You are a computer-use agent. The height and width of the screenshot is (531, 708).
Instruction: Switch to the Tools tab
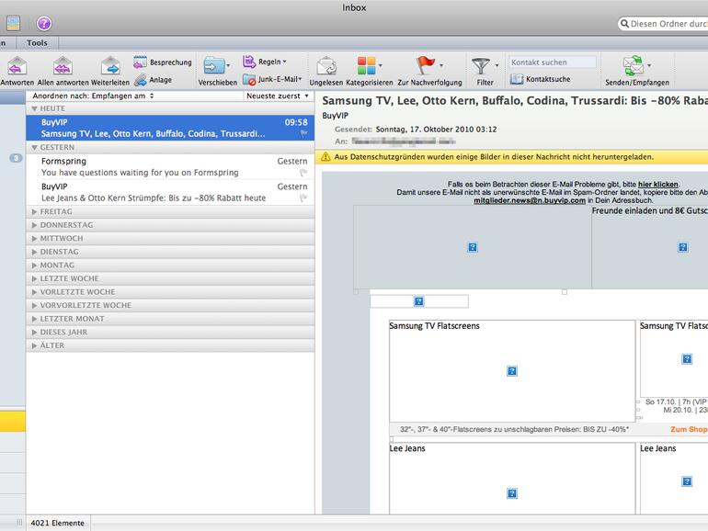[x=37, y=43]
